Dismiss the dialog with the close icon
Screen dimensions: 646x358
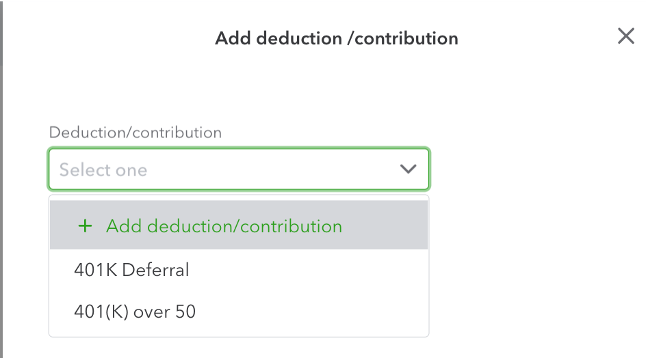625,36
